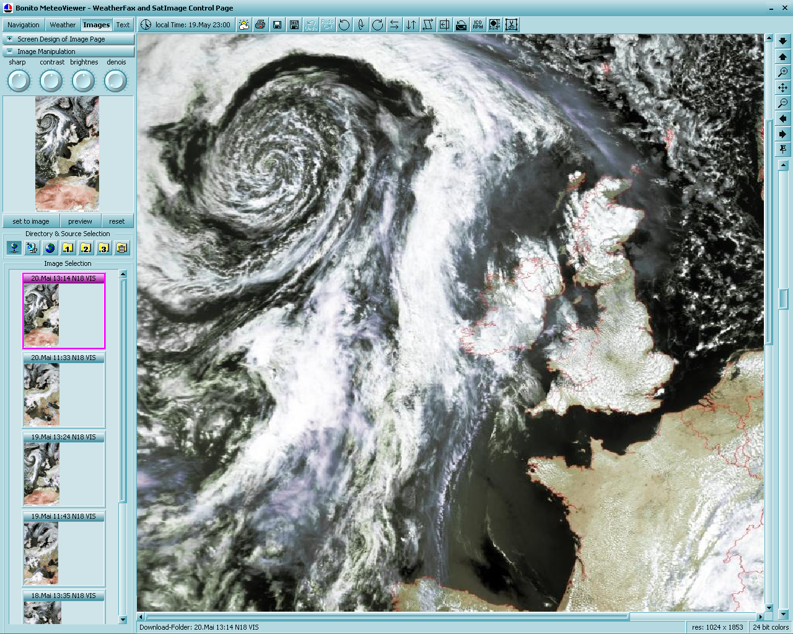Toggle the ICO RPM toolbar button
Viewport: 793px width, 634px height.
tap(478, 25)
